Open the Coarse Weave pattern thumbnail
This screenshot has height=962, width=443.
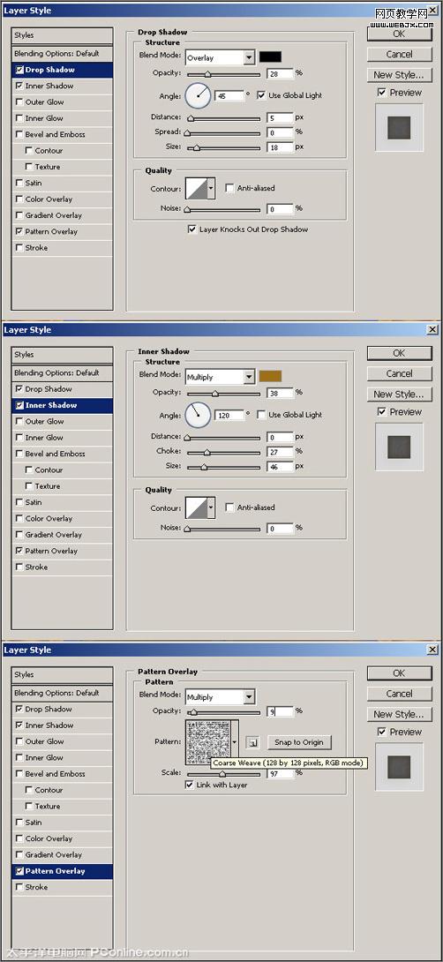tap(208, 741)
